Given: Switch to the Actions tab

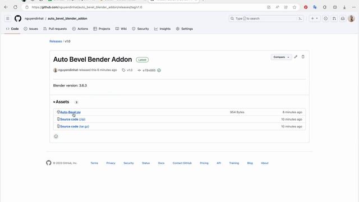Looking at the screenshot, I should pyautogui.click(x=80, y=29).
